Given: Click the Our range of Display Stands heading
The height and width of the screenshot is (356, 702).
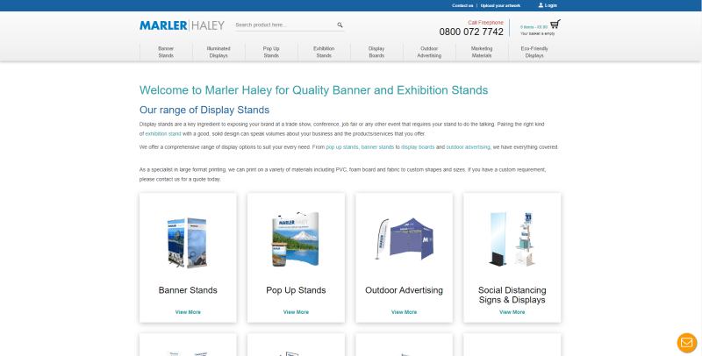Looking at the screenshot, I should [204, 110].
